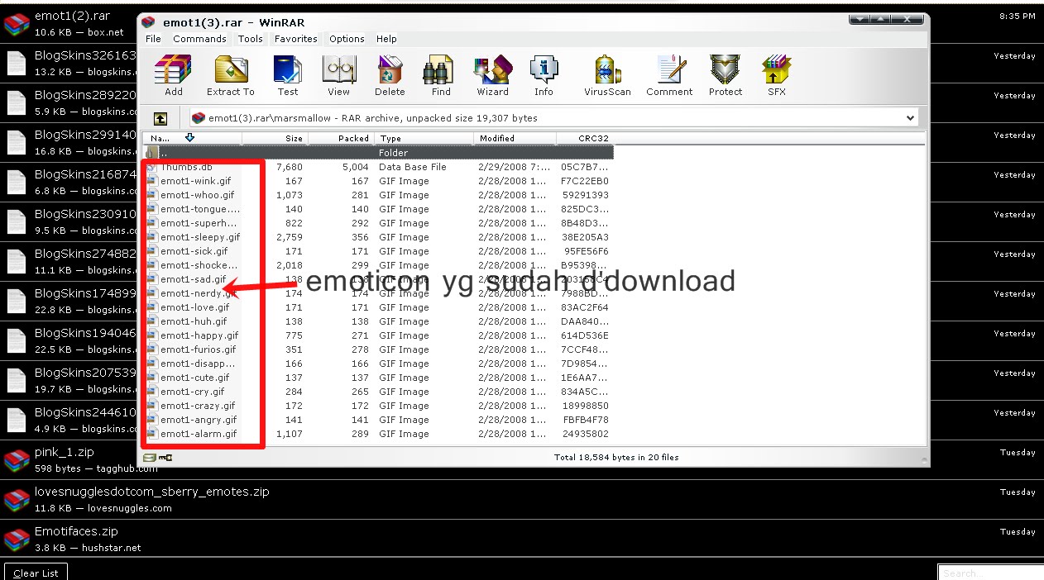Viewport: 1044px width, 580px height.
Task: Click the Protect shield icon
Action: (726, 76)
